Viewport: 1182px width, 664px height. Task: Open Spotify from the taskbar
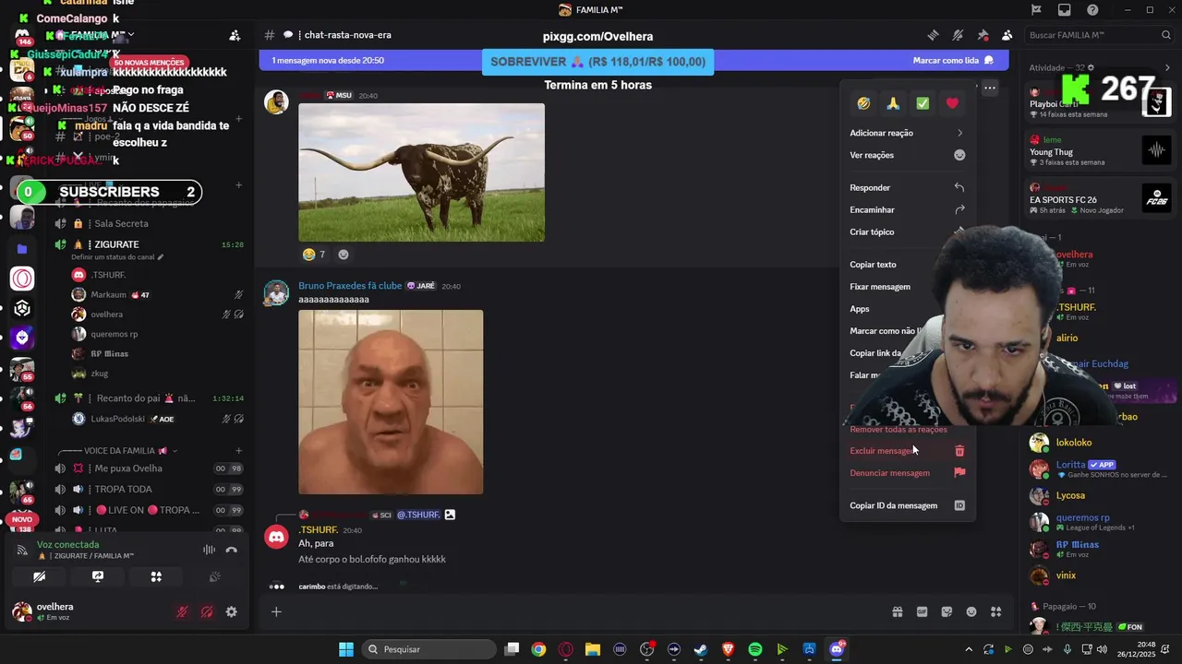pyautogui.click(x=754, y=649)
